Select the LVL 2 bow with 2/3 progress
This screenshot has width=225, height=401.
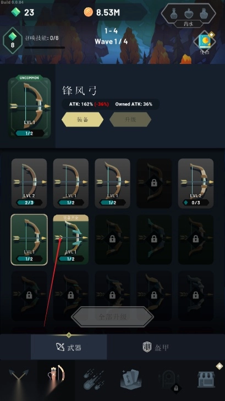[29, 183]
